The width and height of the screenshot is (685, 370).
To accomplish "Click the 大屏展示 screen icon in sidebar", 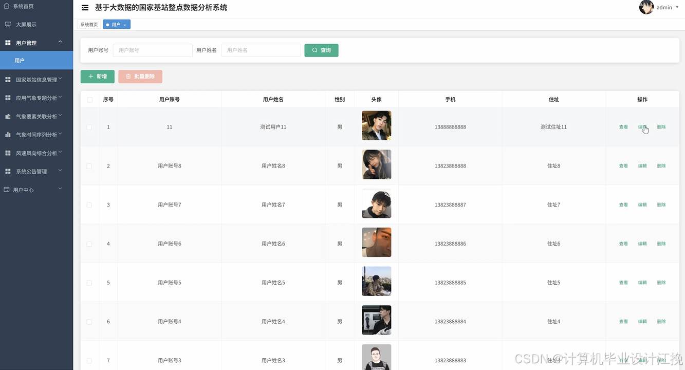I will pyautogui.click(x=8, y=24).
